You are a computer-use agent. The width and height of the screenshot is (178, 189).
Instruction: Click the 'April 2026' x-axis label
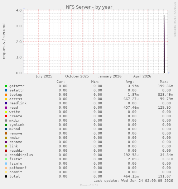click(x=142, y=76)
